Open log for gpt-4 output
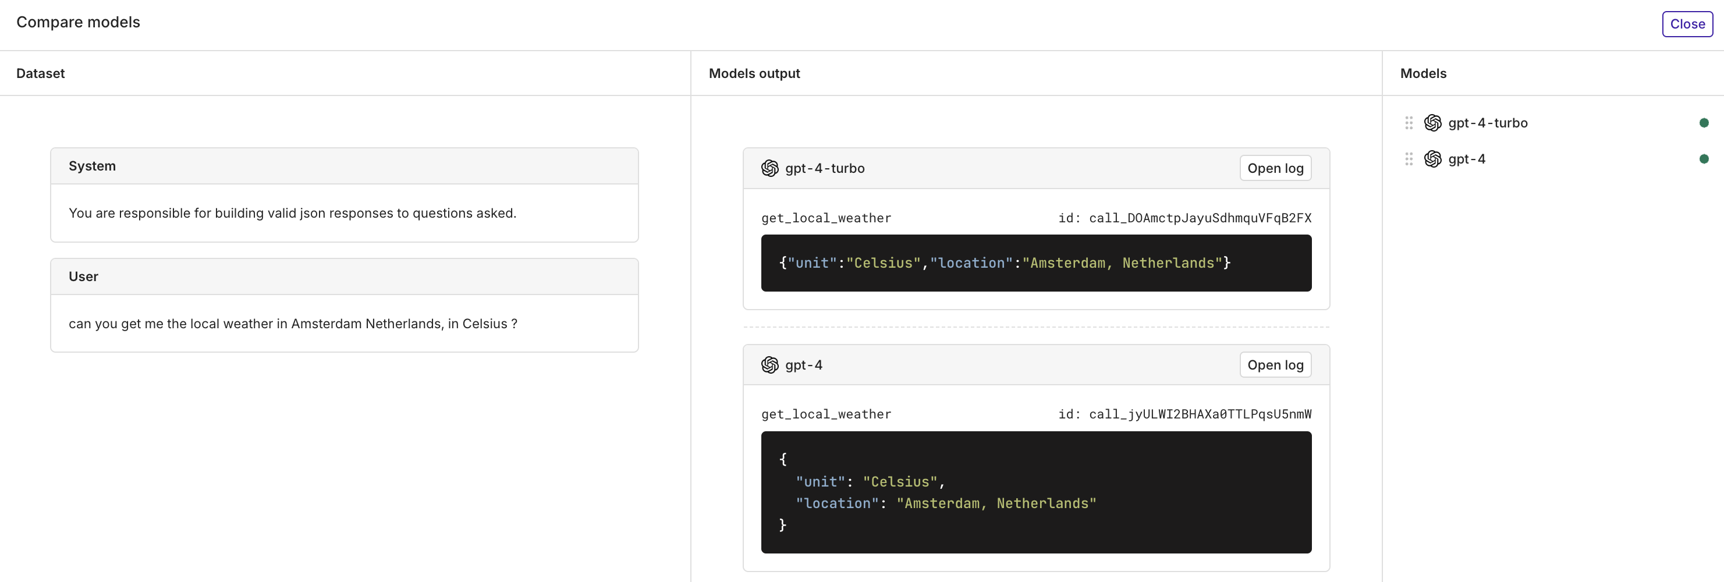The image size is (1724, 582). coord(1275,365)
